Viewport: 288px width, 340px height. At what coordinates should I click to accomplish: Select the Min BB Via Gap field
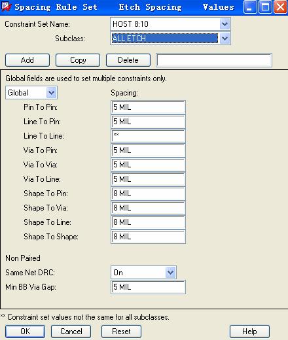coord(148,287)
